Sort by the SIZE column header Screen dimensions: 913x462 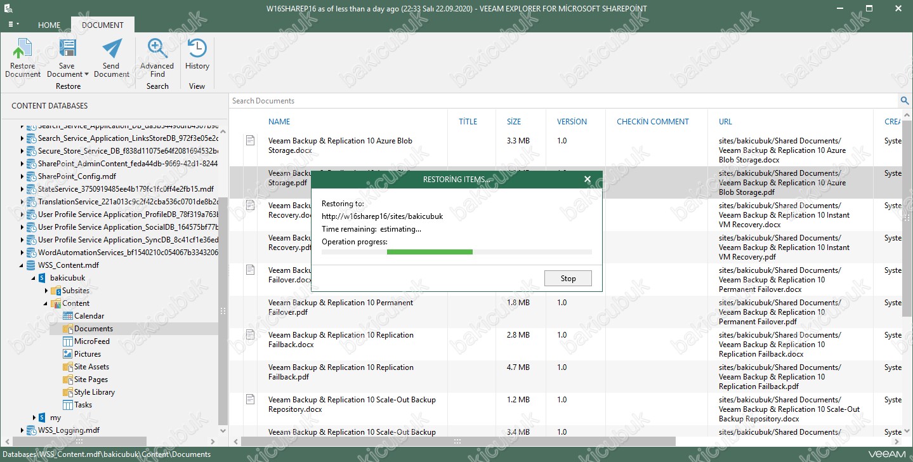click(x=514, y=122)
